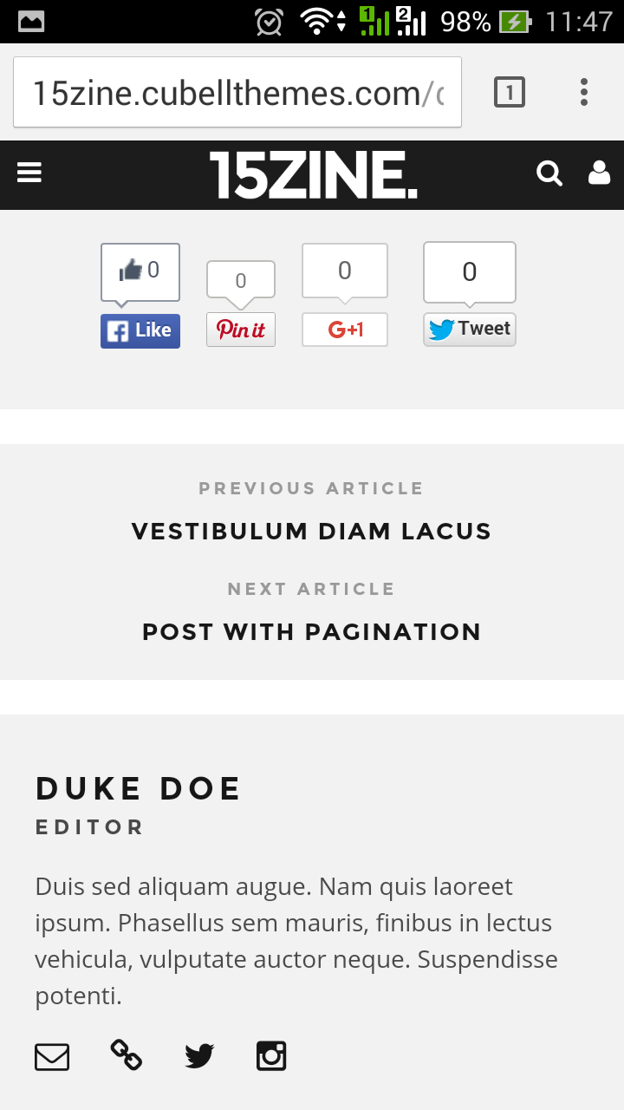Open author Duke Doe's profile name
Viewport: 624px width, 1110px height.
139,789
